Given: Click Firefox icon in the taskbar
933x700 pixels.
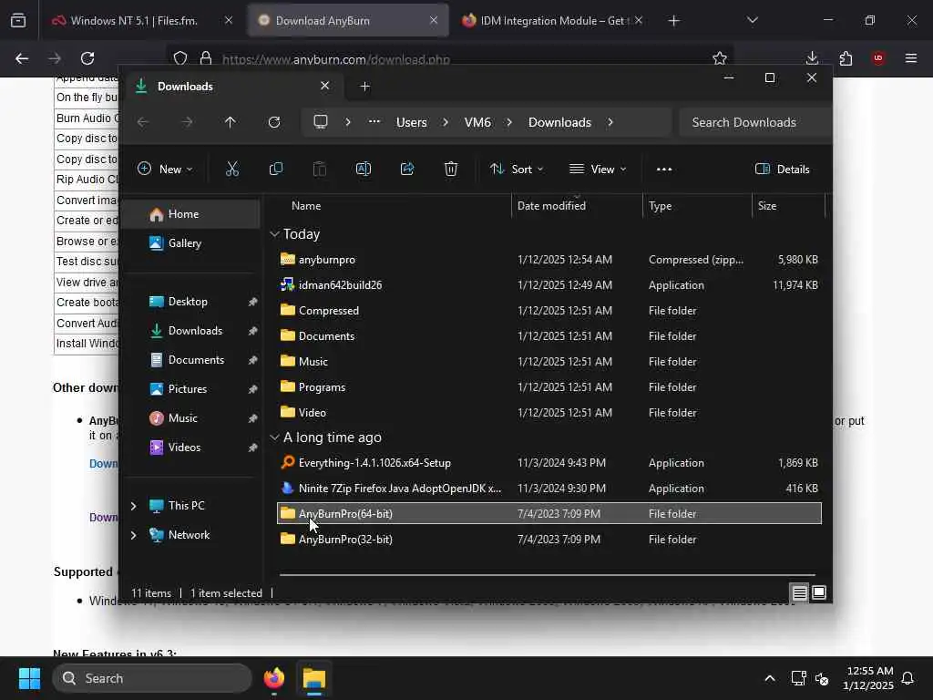Looking at the screenshot, I should [274, 678].
